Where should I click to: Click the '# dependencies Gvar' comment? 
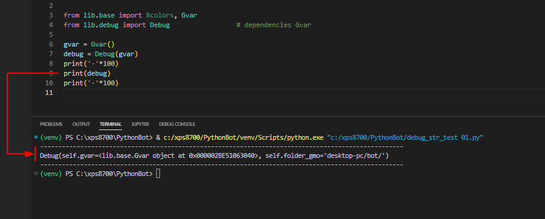tap(274, 25)
